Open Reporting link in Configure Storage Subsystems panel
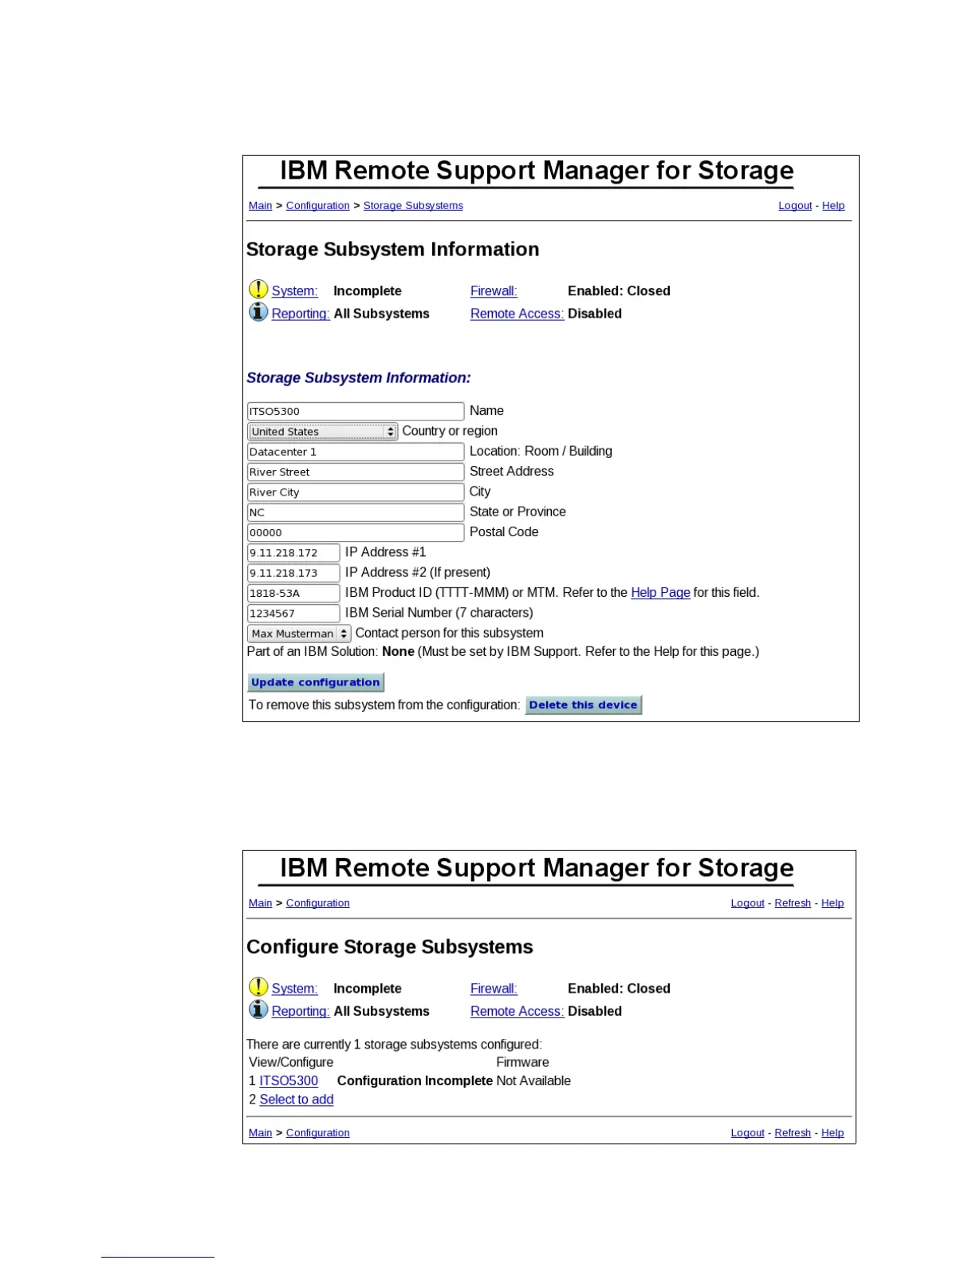The height and width of the screenshot is (1264, 976). click(x=301, y=1011)
